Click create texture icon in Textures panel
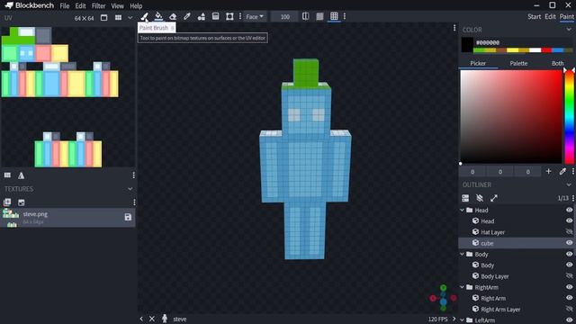The image size is (576, 324). [22, 202]
